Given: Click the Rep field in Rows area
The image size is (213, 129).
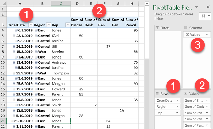Looking at the screenshot, I should pos(168,113).
